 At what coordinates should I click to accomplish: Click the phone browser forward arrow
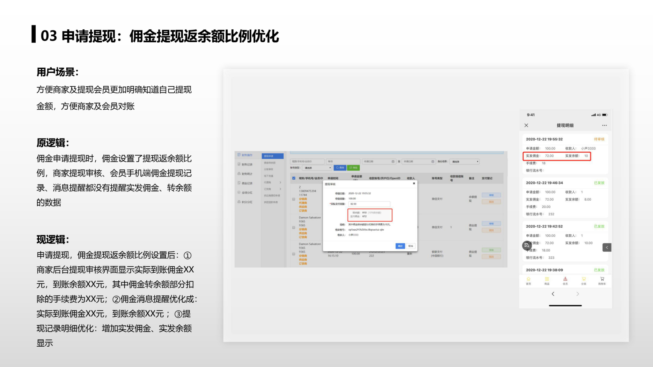click(x=577, y=294)
